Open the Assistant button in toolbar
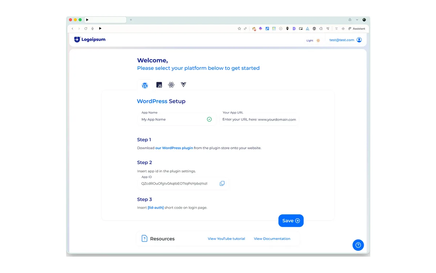436x273 pixels. (357, 28)
